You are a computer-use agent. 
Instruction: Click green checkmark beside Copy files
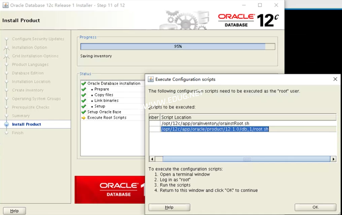point(83,95)
